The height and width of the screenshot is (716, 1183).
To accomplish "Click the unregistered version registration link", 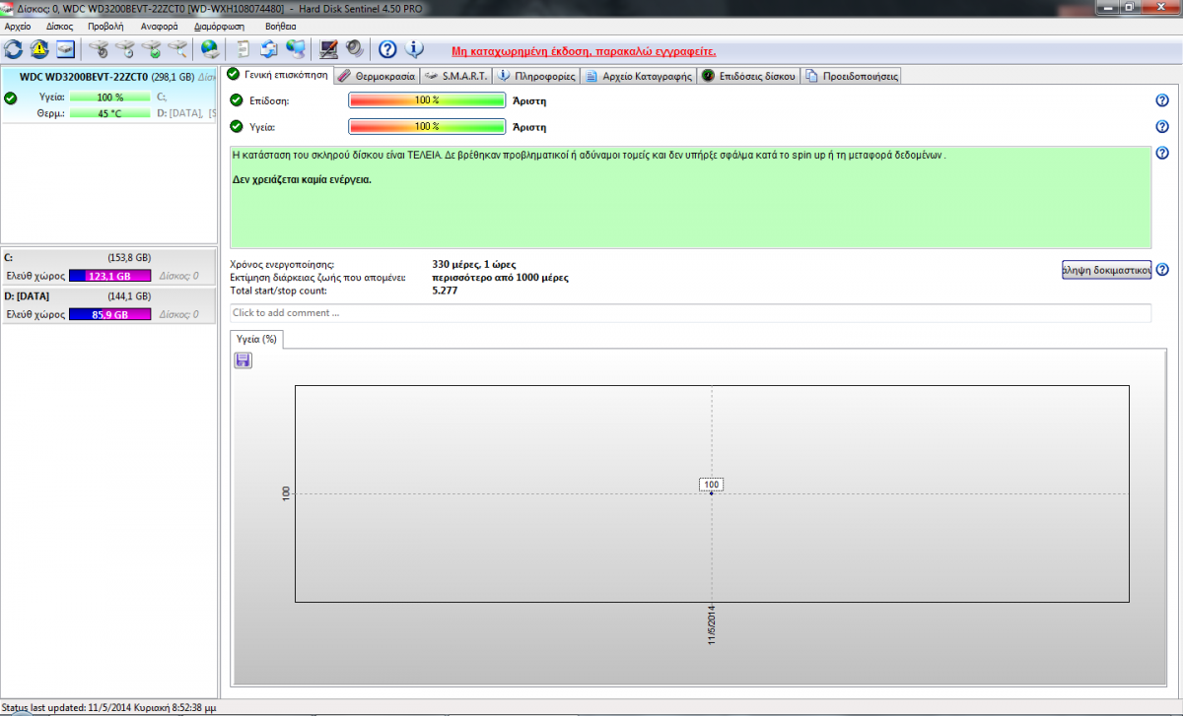I will click(584, 50).
